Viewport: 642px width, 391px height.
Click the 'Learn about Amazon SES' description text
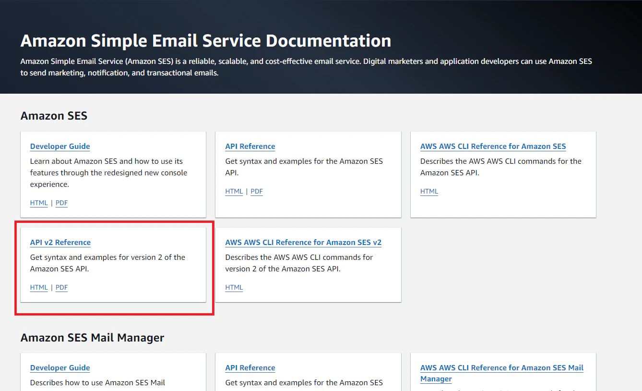(x=109, y=173)
